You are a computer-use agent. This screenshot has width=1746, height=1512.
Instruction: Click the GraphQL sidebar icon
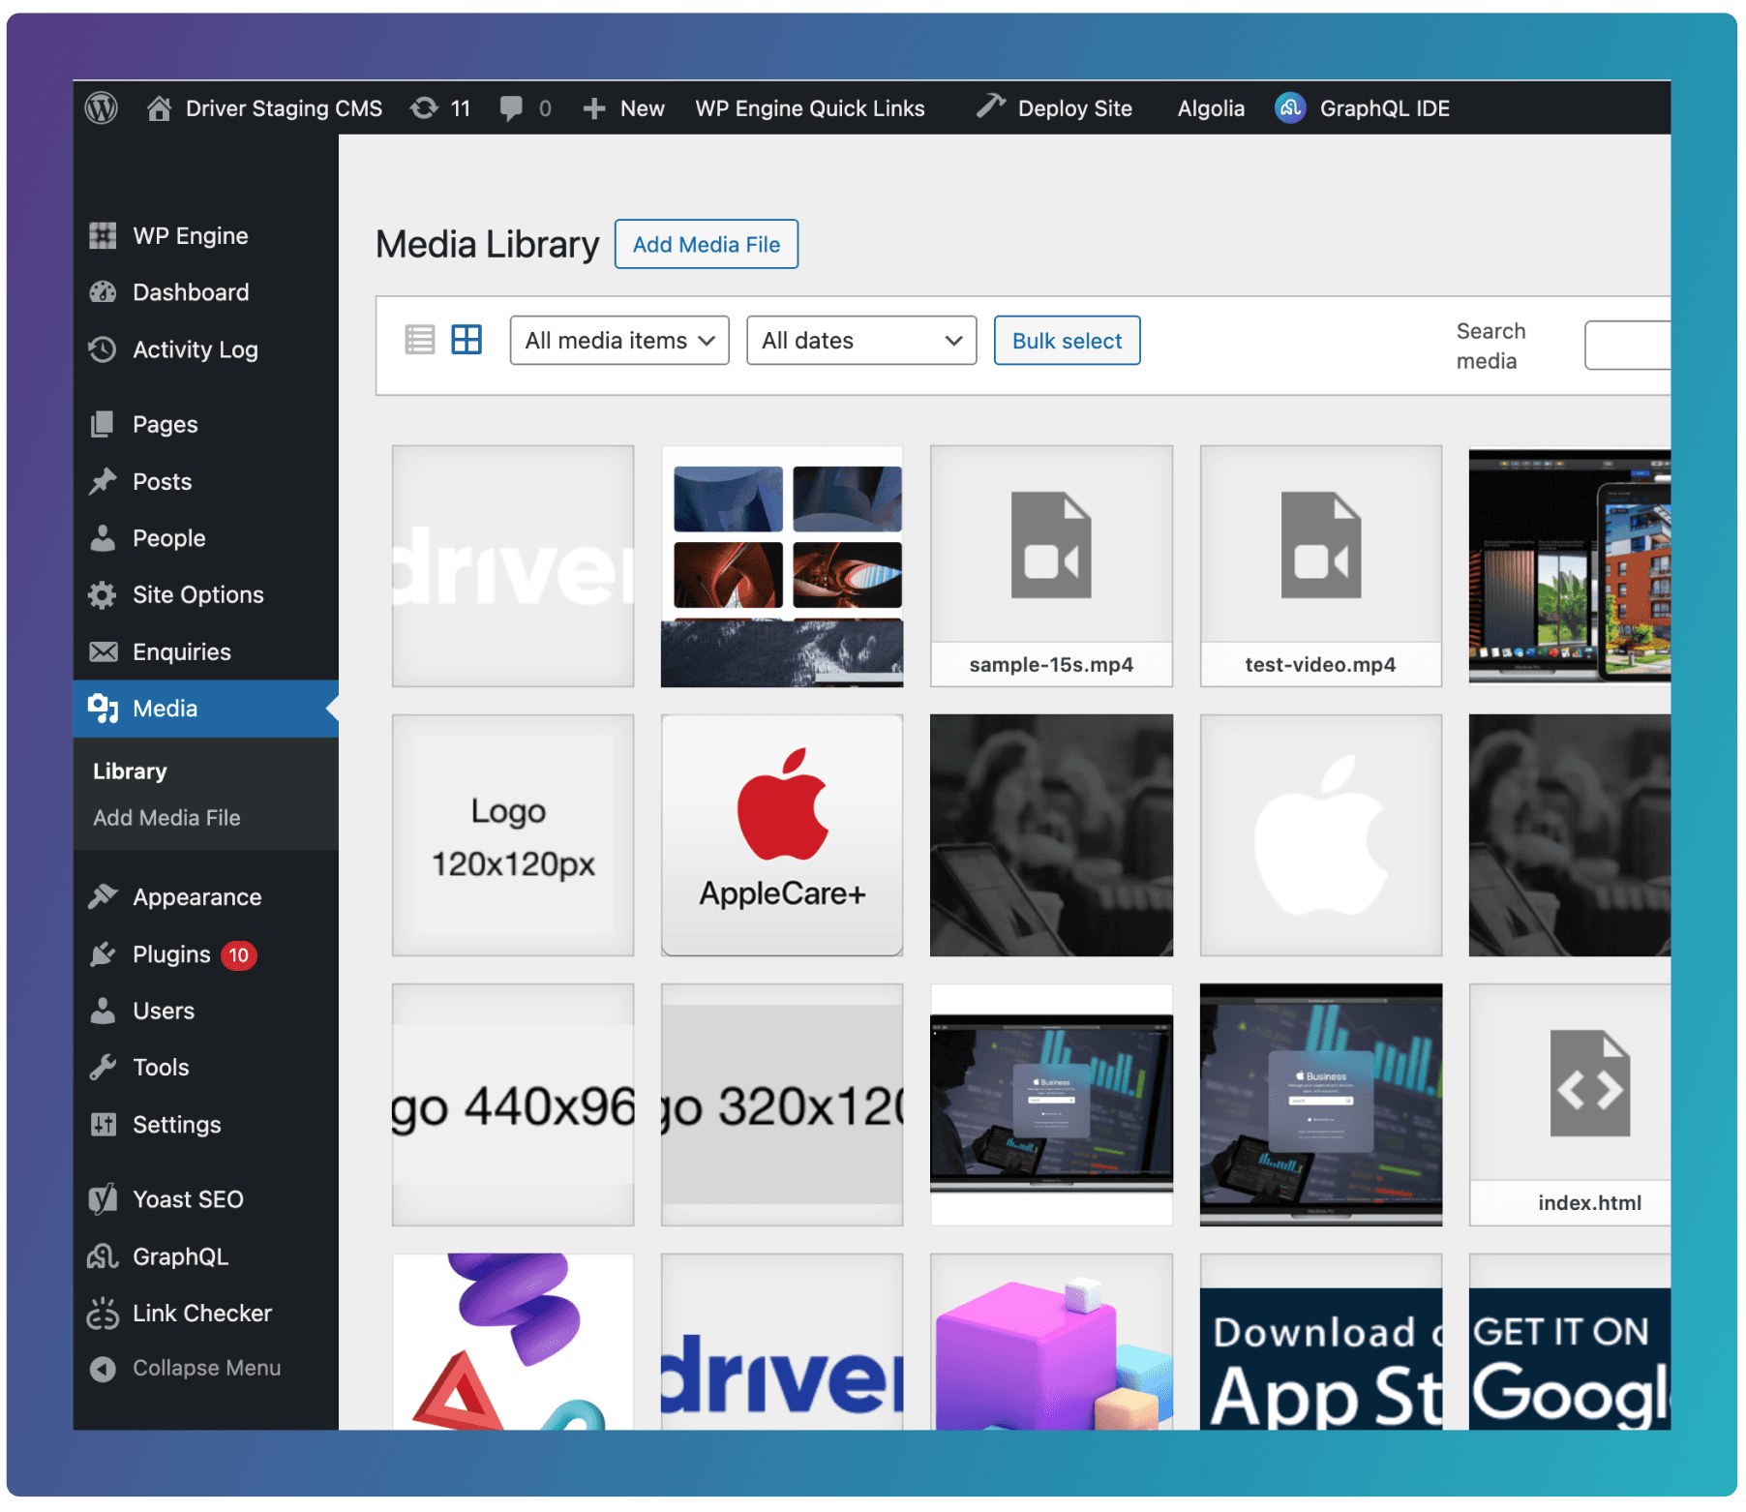click(x=103, y=1256)
